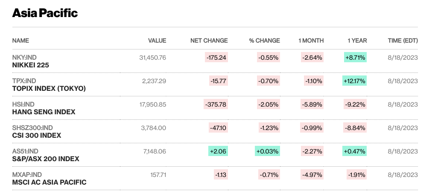Image resolution: width=432 pixels, height=191 pixels.
Task: Click the green +2.06 net change cell
Action: tap(218, 151)
